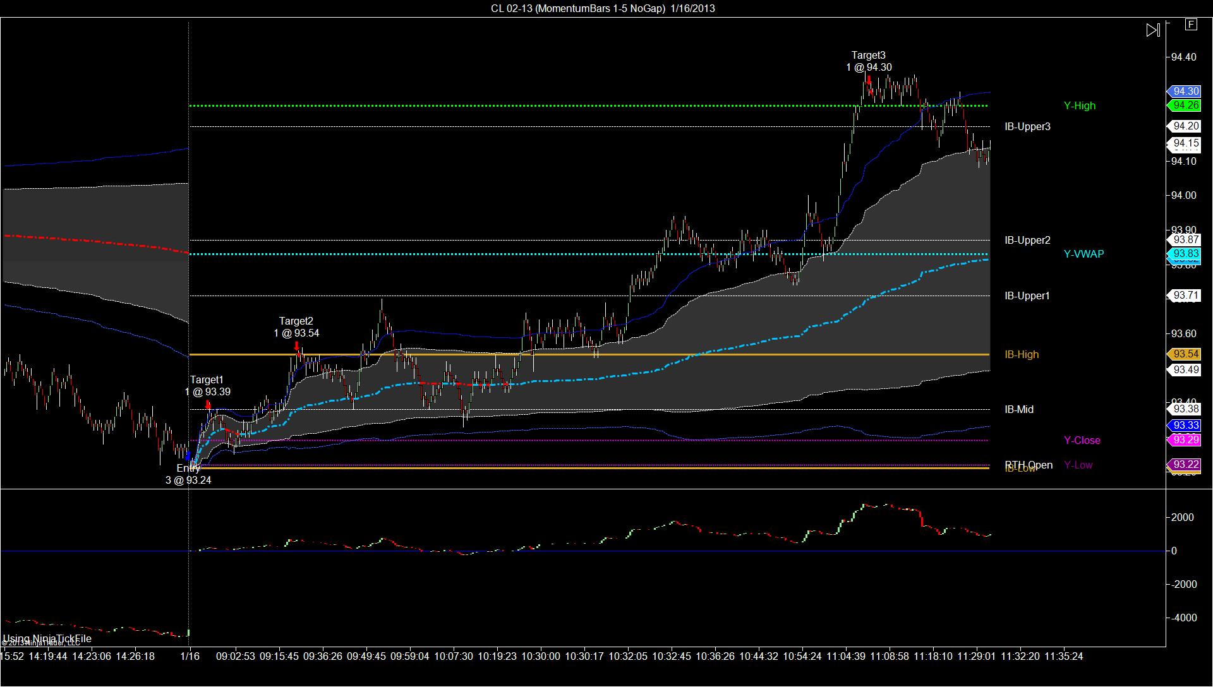This screenshot has height=687, width=1213.
Task: Click the 2000 tick on indicator axis
Action: coord(1183,517)
